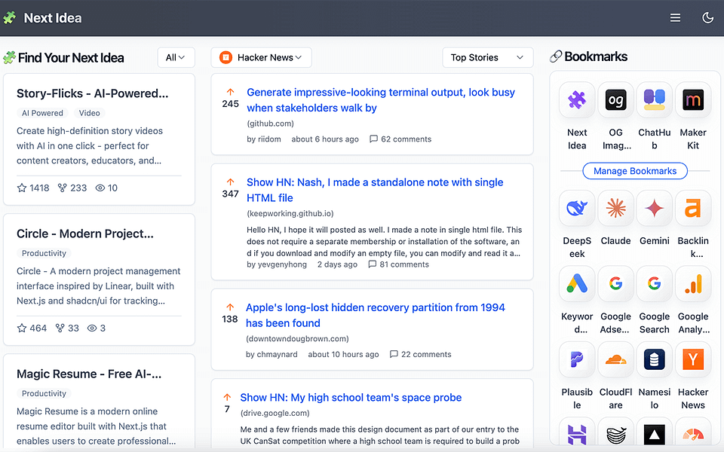The height and width of the screenshot is (452, 724).
Task: Open the Hacker News source dropdown
Action: coord(262,58)
